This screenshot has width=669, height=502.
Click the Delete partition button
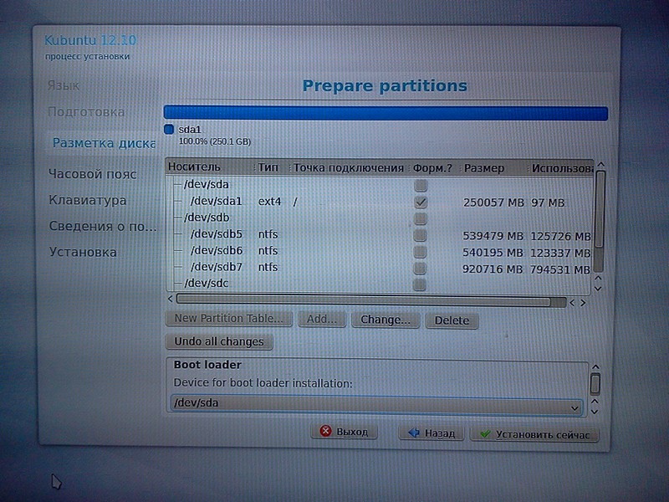(452, 320)
